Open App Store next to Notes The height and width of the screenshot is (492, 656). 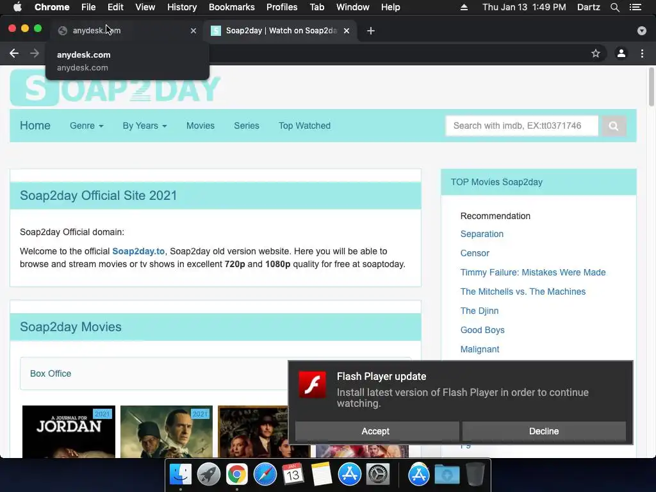pos(350,475)
